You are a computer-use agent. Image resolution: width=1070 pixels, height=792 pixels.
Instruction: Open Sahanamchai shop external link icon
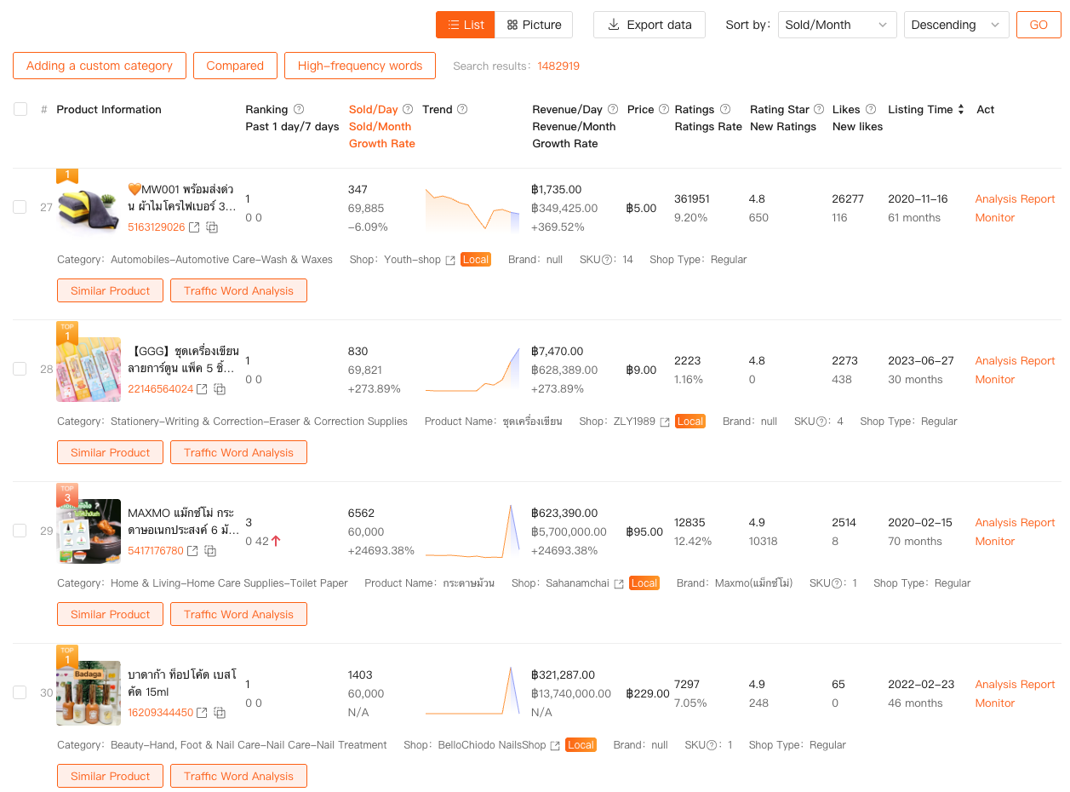point(619,583)
